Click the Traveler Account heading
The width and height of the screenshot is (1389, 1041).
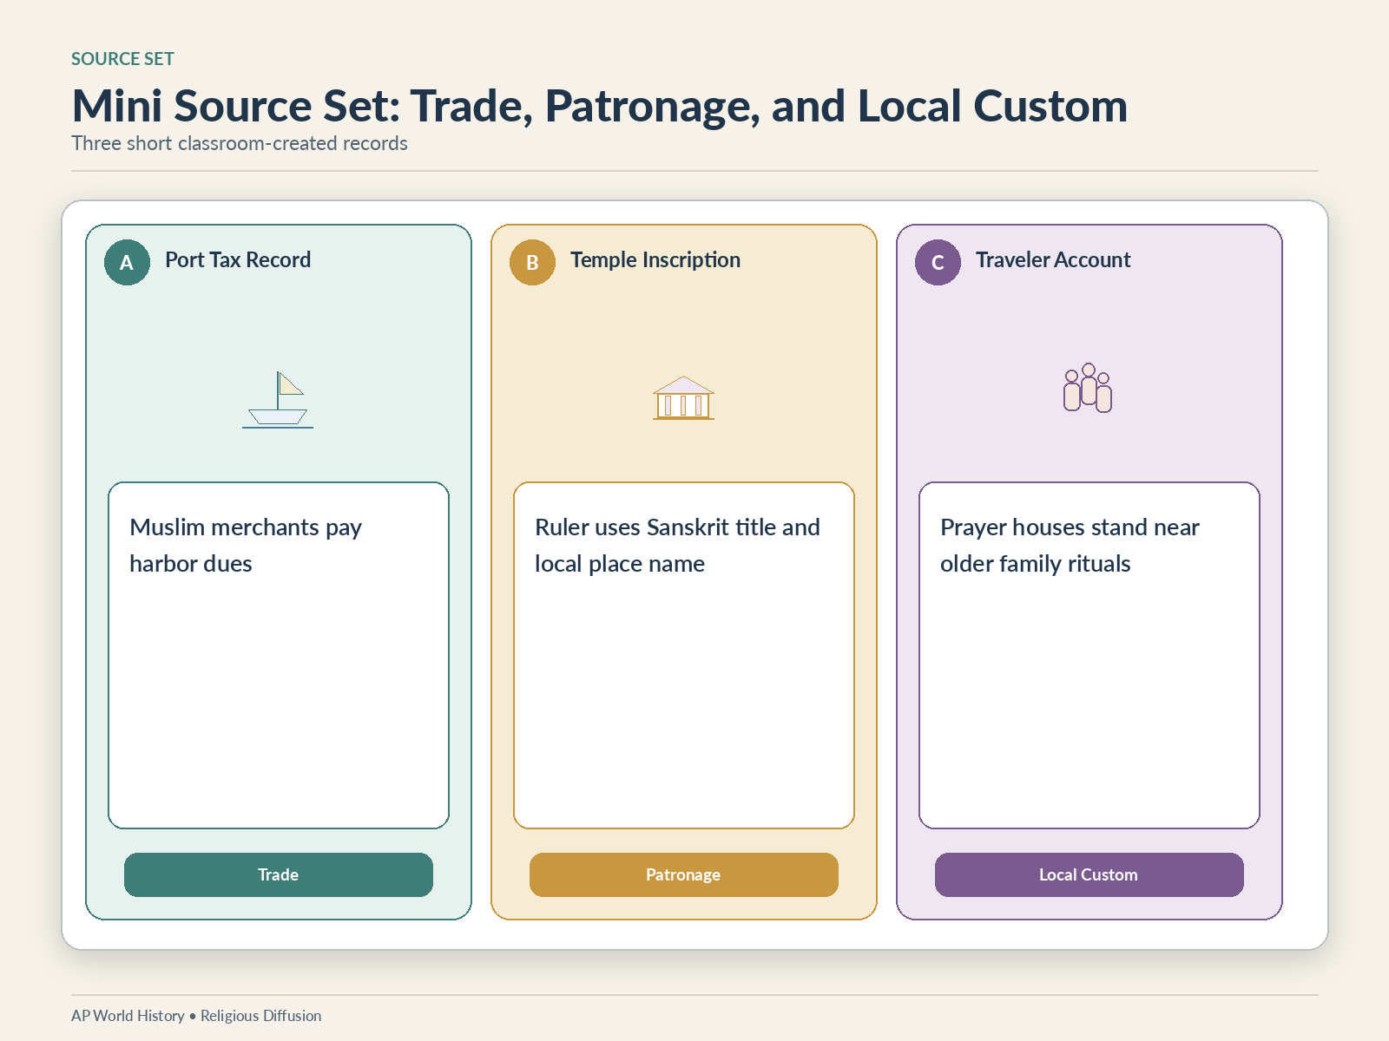point(1053,260)
